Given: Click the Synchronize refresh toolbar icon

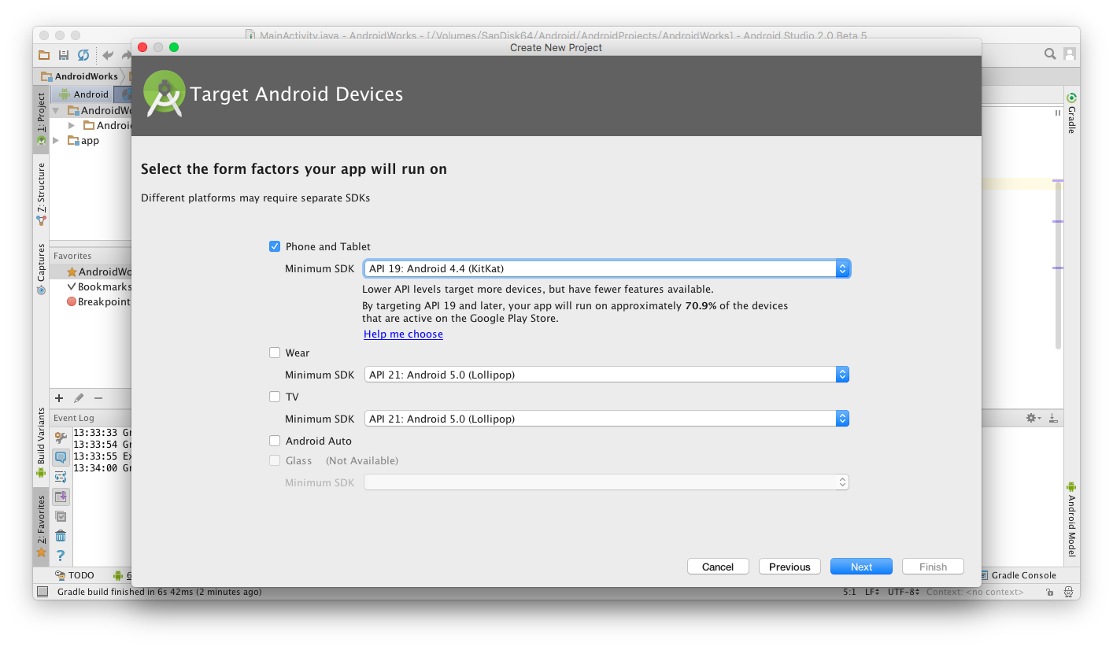Looking at the screenshot, I should pyautogui.click(x=83, y=55).
